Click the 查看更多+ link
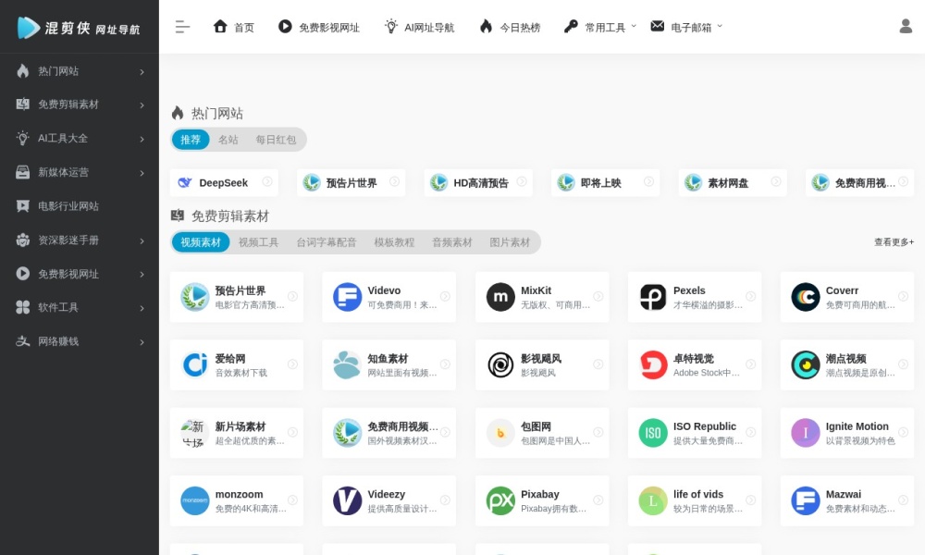The image size is (925, 555). click(894, 242)
